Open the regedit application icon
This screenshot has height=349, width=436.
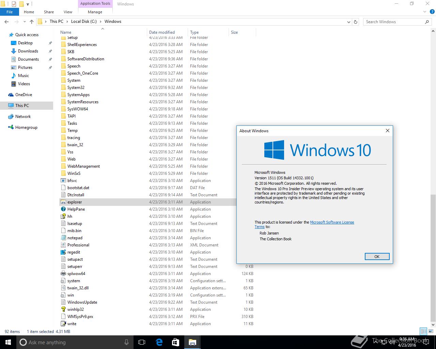(x=63, y=252)
